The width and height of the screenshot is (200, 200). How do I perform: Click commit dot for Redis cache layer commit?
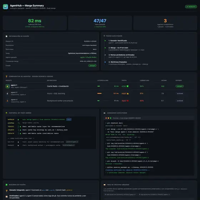click(x=20, y=126)
